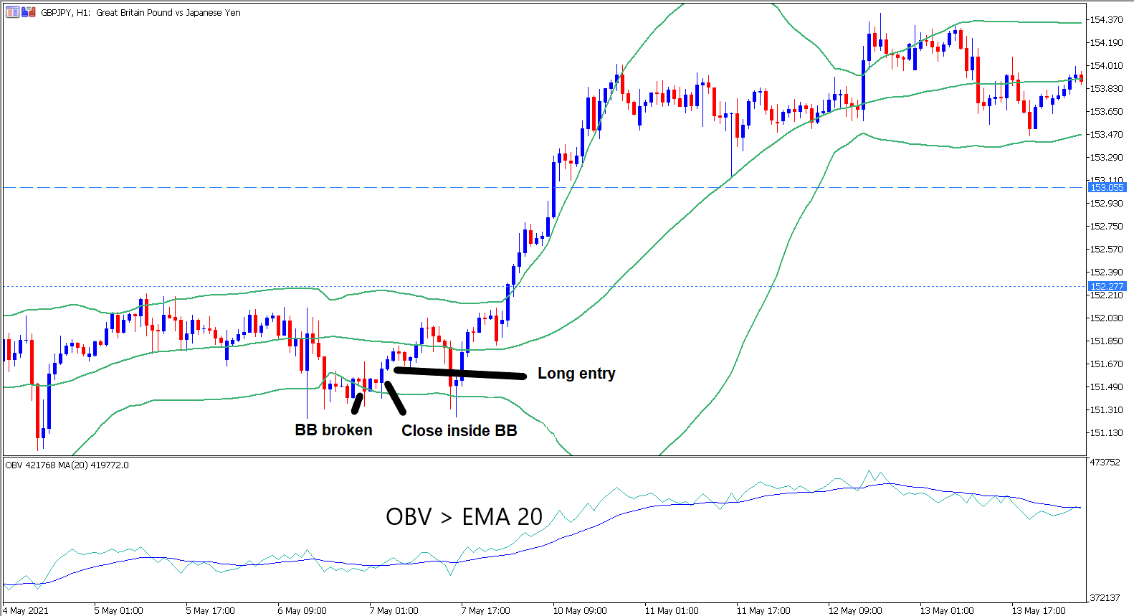Click the 152.390 price axis label
Image resolution: width=1134 pixels, height=616 pixels.
click(x=1106, y=272)
